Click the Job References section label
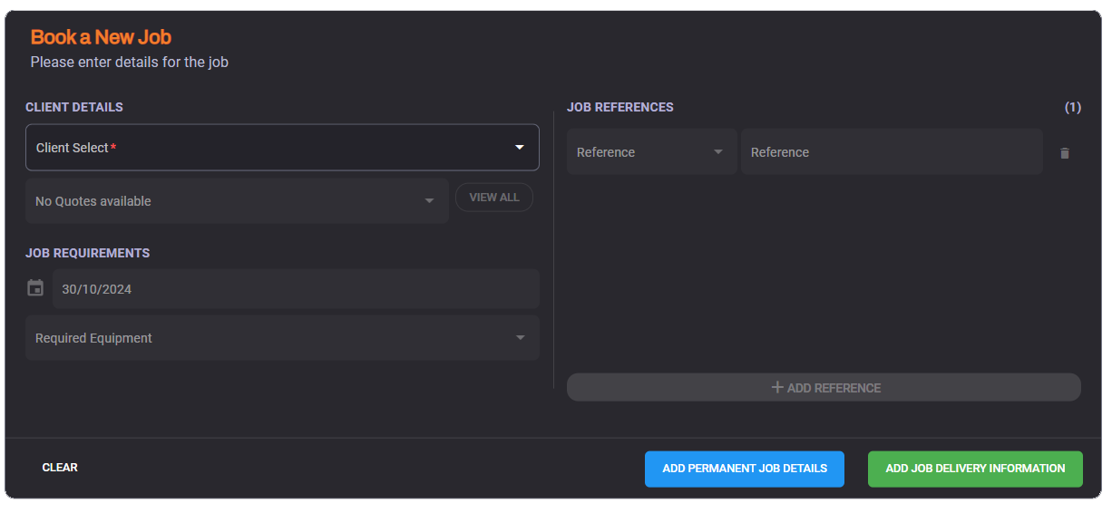The width and height of the screenshot is (1112, 513). click(x=620, y=107)
